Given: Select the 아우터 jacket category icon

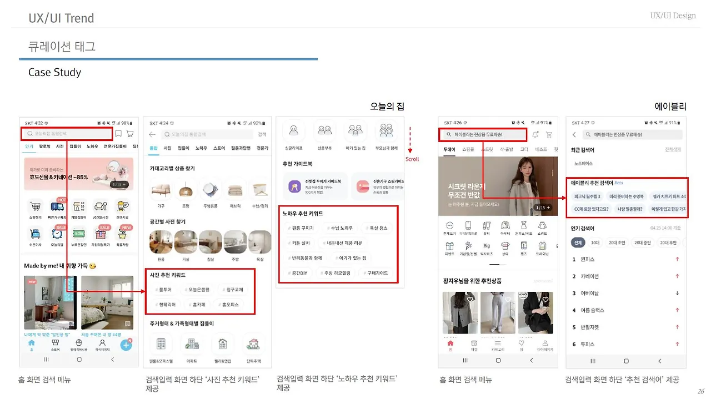Looking at the screenshot, I should click(x=505, y=225).
